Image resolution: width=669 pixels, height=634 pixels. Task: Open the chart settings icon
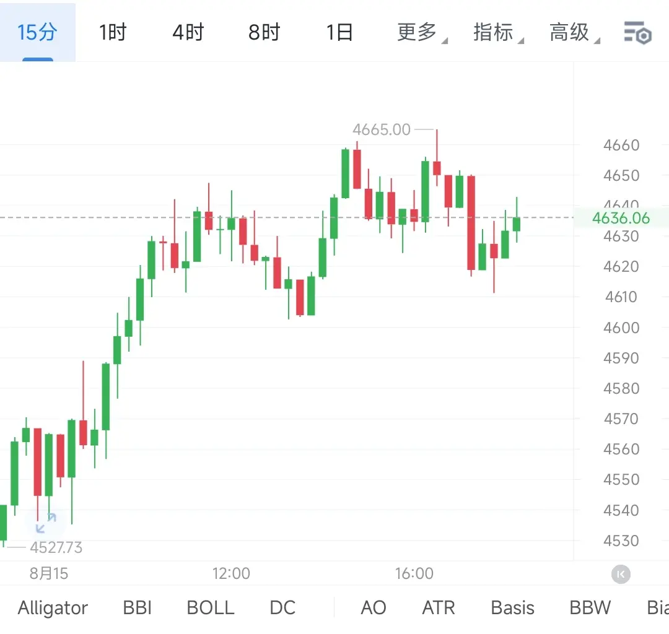tap(637, 32)
